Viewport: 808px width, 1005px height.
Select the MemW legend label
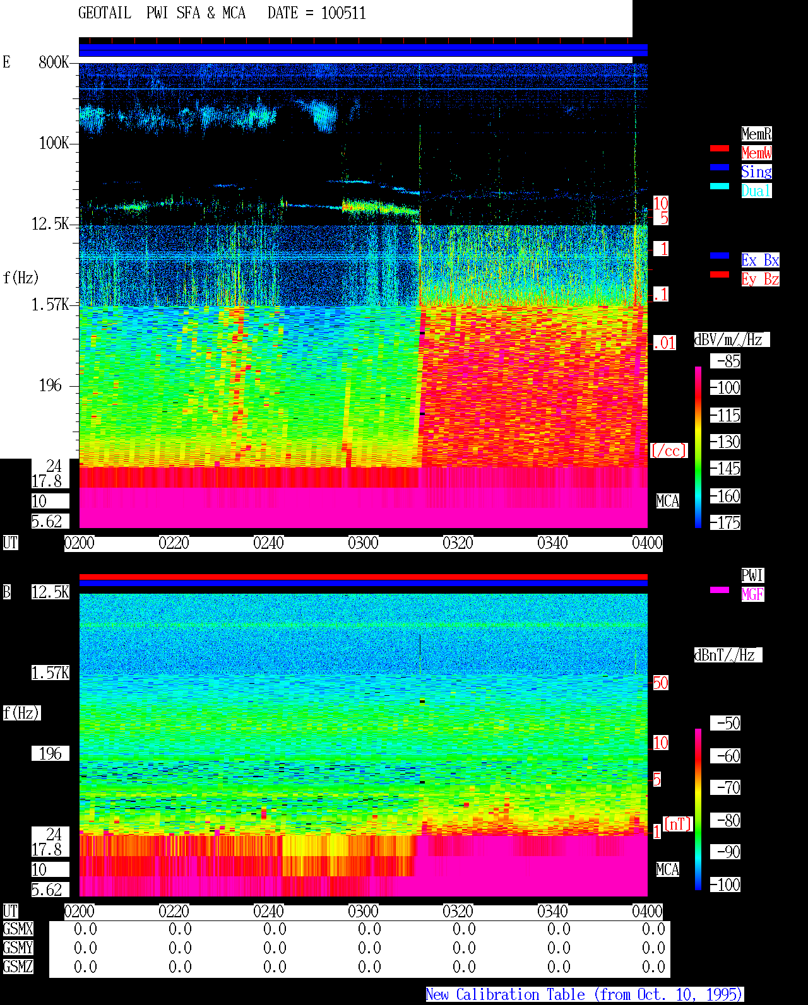756,153
